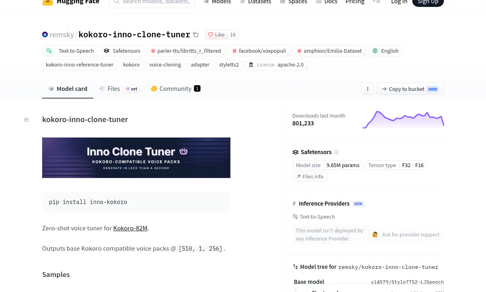Filter by the English language tag

(385, 51)
